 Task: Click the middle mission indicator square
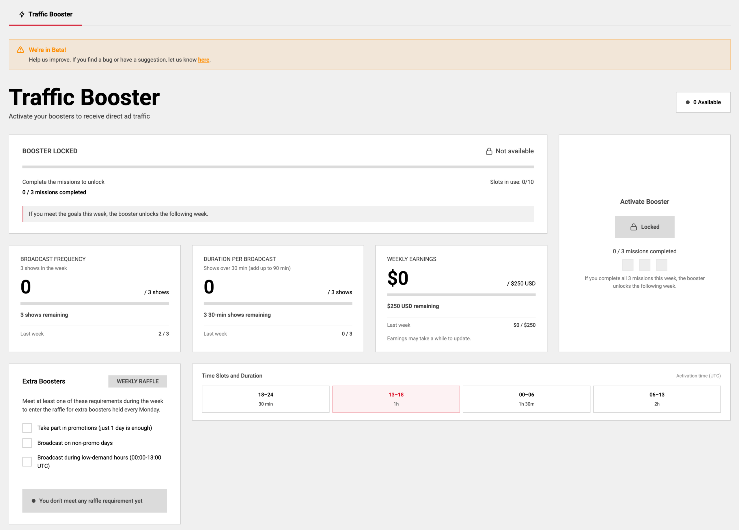coord(645,265)
